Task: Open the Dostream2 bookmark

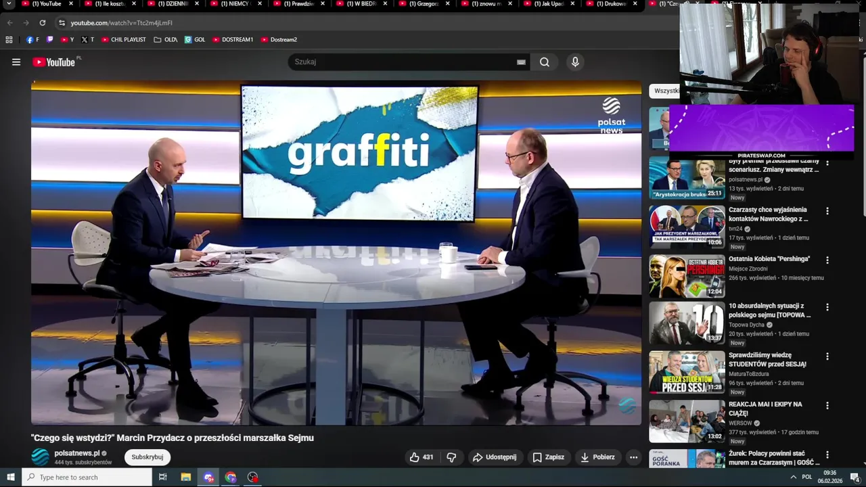Action: (279, 40)
